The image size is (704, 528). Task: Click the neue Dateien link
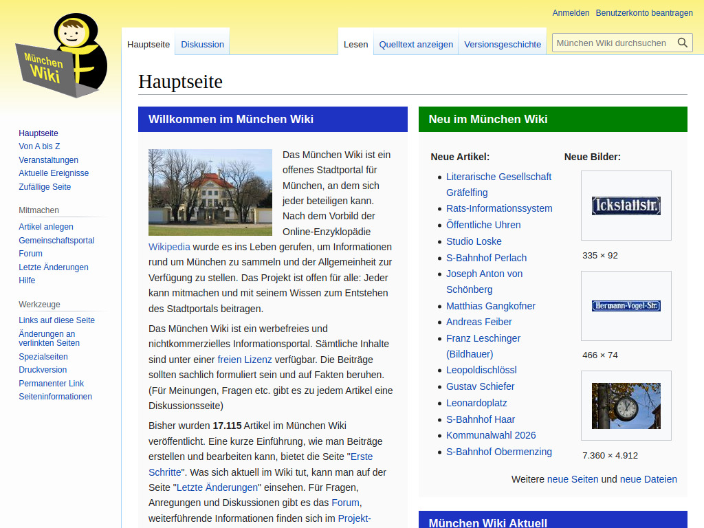tap(648, 479)
